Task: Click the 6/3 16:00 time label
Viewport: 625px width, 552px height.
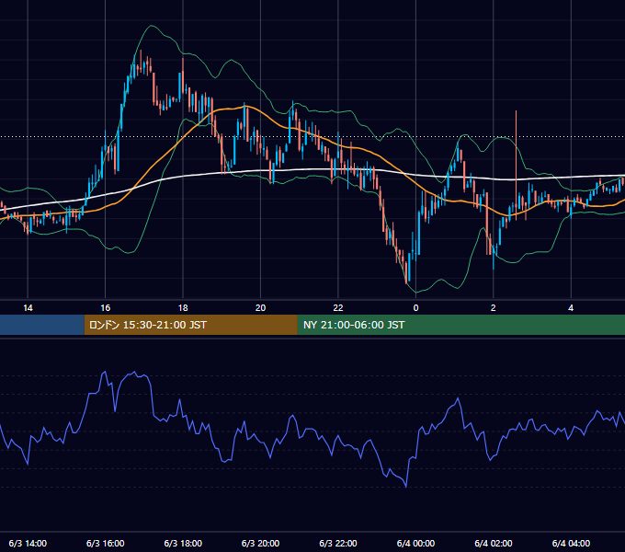Action: [105, 543]
